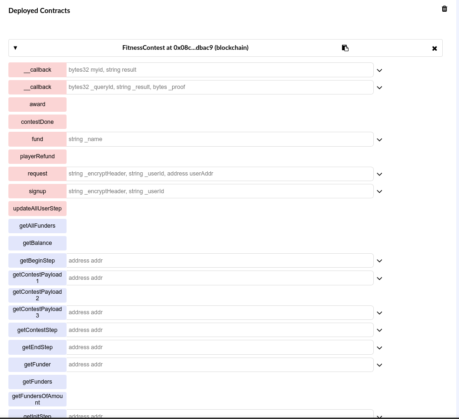Screen dimensions: 459x419
Task: Focus the request parameters input field
Action: point(220,174)
